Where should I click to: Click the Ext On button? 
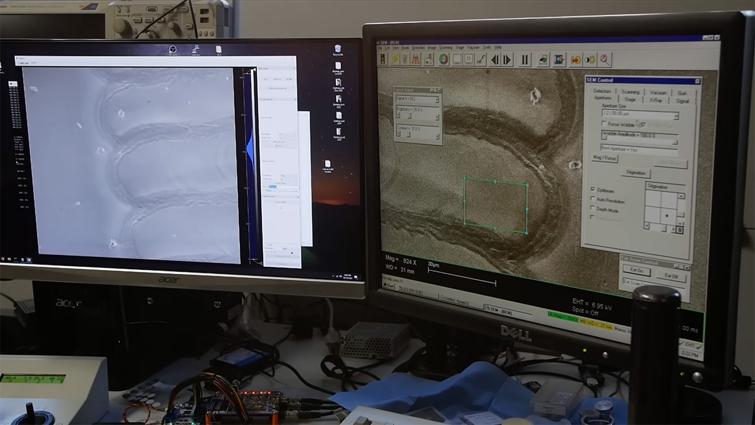(x=636, y=271)
